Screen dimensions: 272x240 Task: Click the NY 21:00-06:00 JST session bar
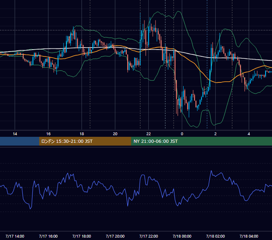click(x=201, y=141)
